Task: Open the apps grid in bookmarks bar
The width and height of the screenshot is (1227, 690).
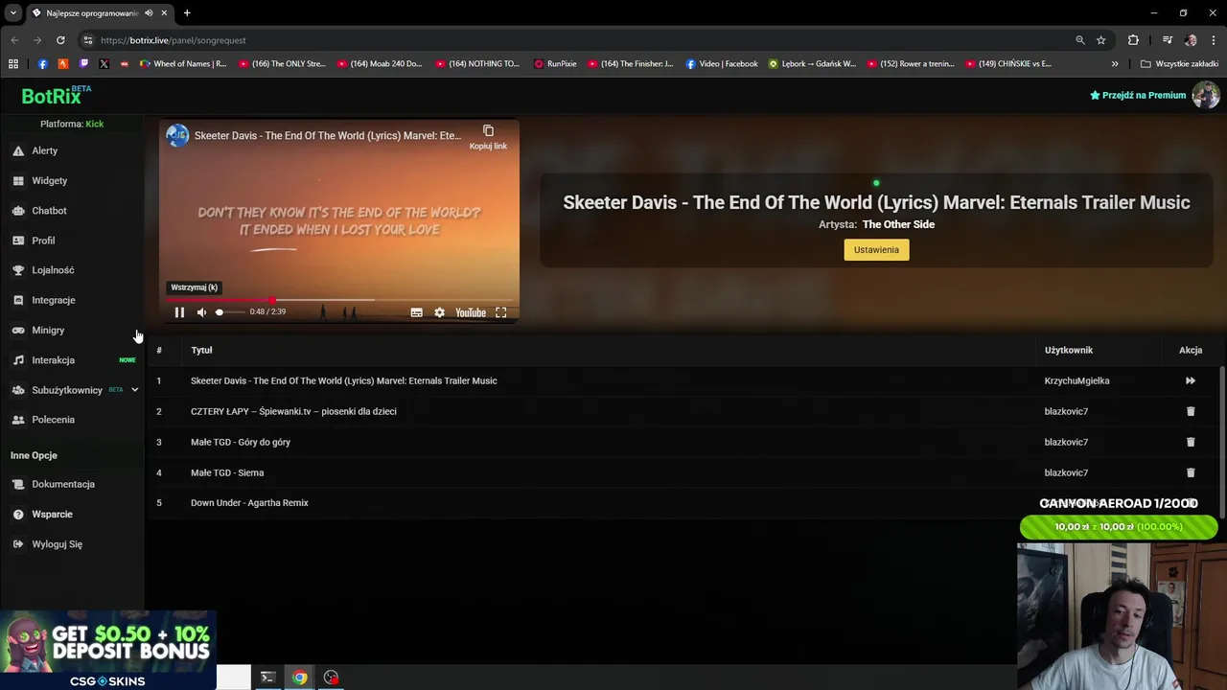Action: 13,64
